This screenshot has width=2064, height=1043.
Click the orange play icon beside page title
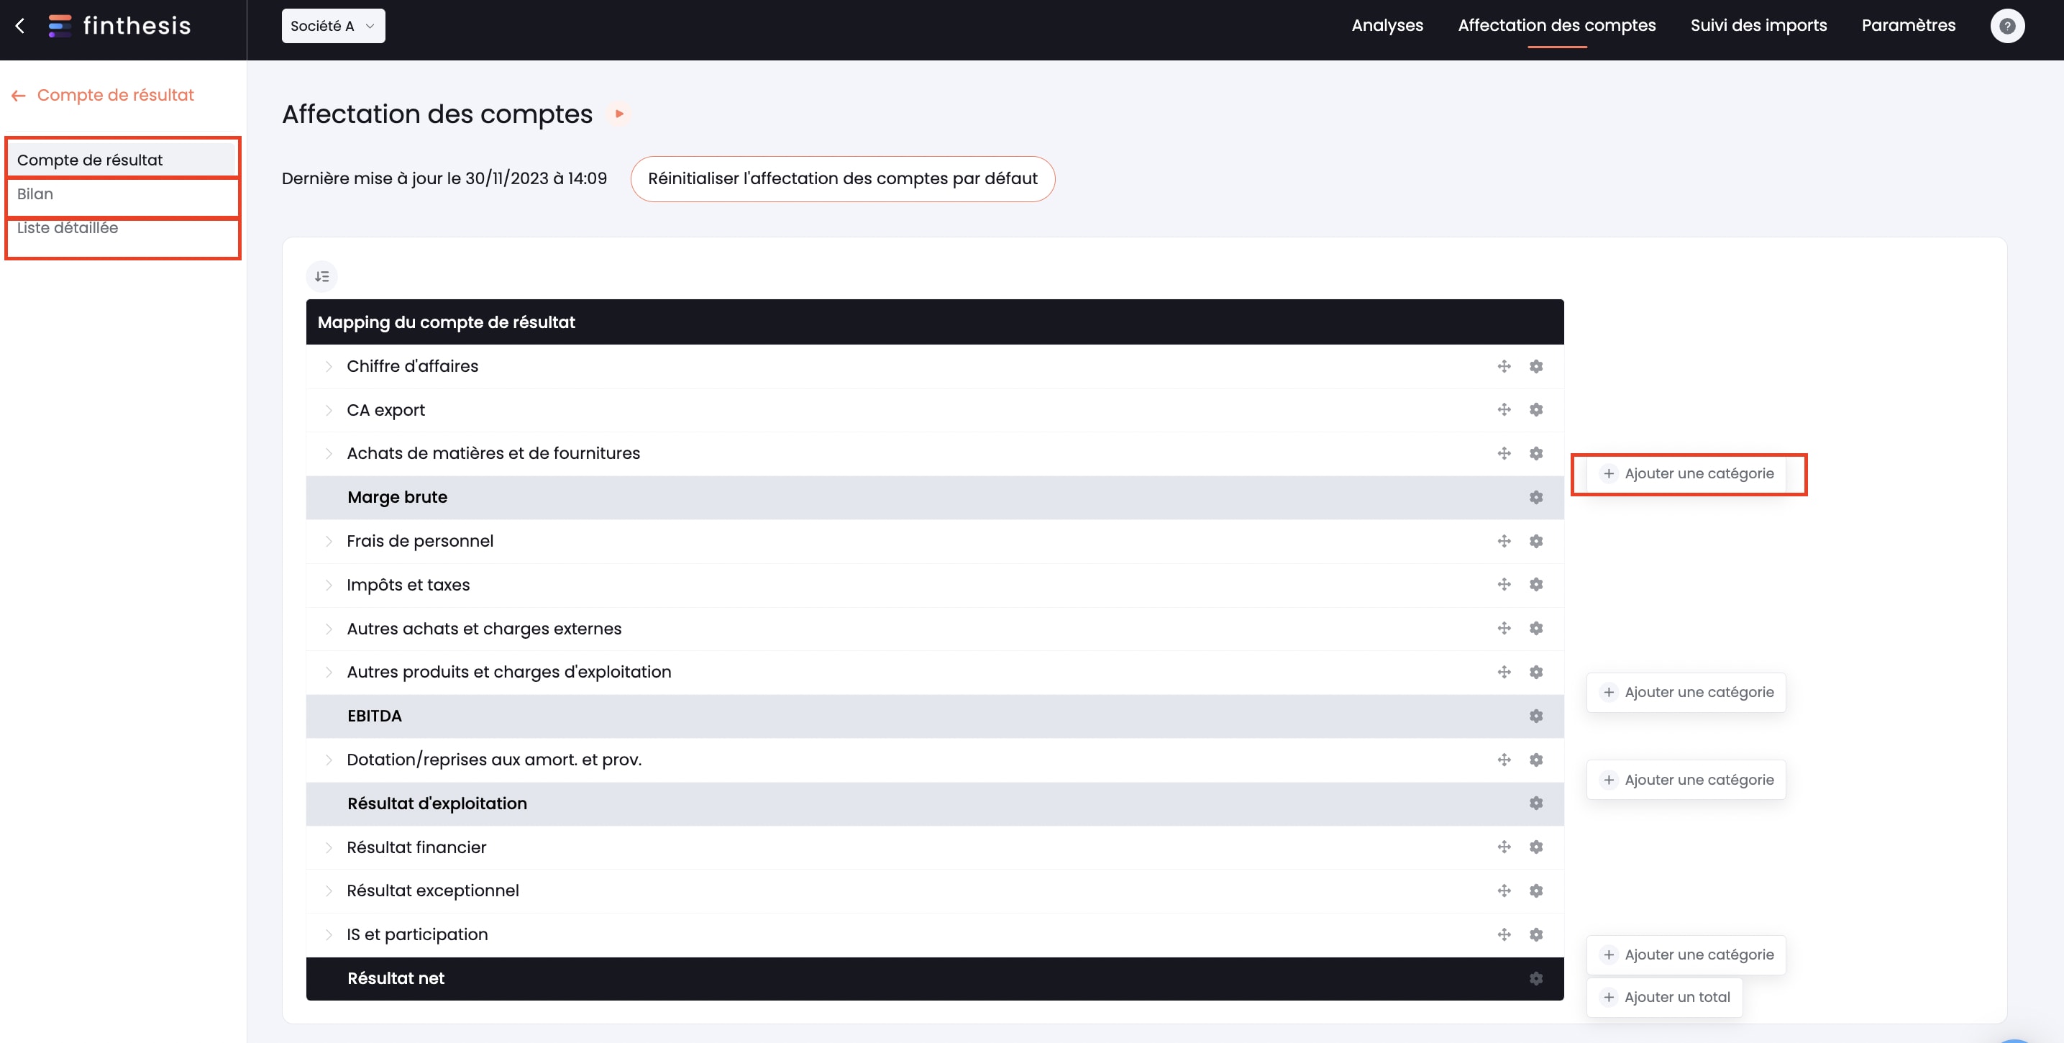618,114
